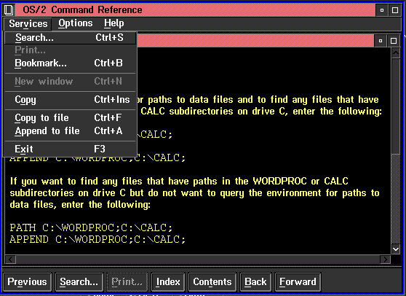Image resolution: width=406 pixels, height=296 pixels.
Task: Maximize the OS/2 Command Reference window
Action: pos(395,10)
